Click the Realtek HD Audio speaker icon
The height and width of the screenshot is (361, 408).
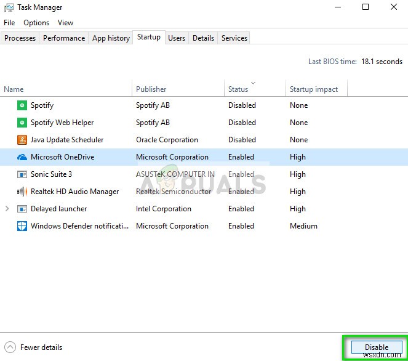coord(22,192)
